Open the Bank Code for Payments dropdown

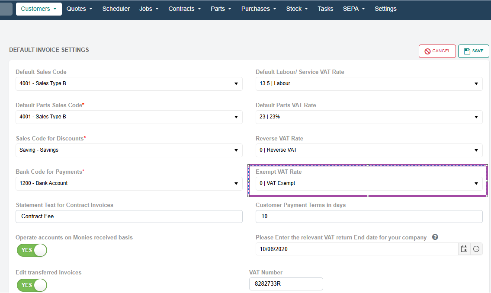click(129, 183)
